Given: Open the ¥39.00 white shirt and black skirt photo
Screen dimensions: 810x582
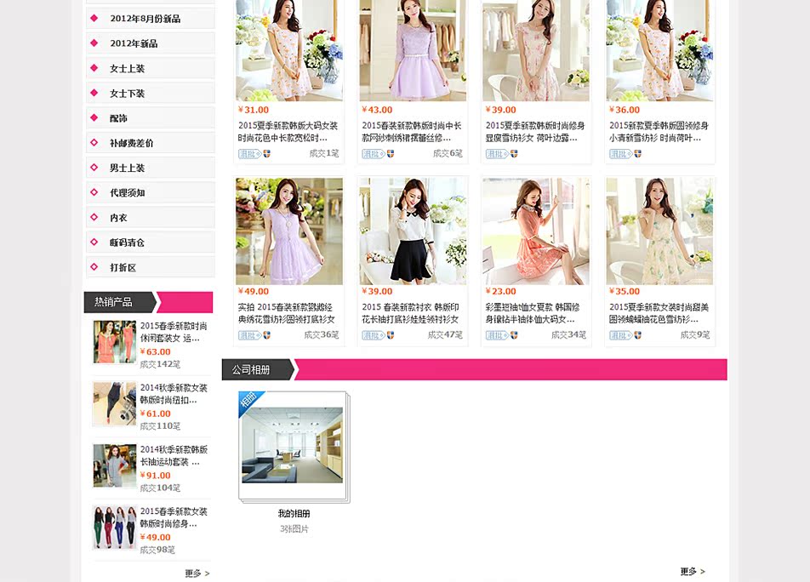Looking at the screenshot, I should 413,231.
